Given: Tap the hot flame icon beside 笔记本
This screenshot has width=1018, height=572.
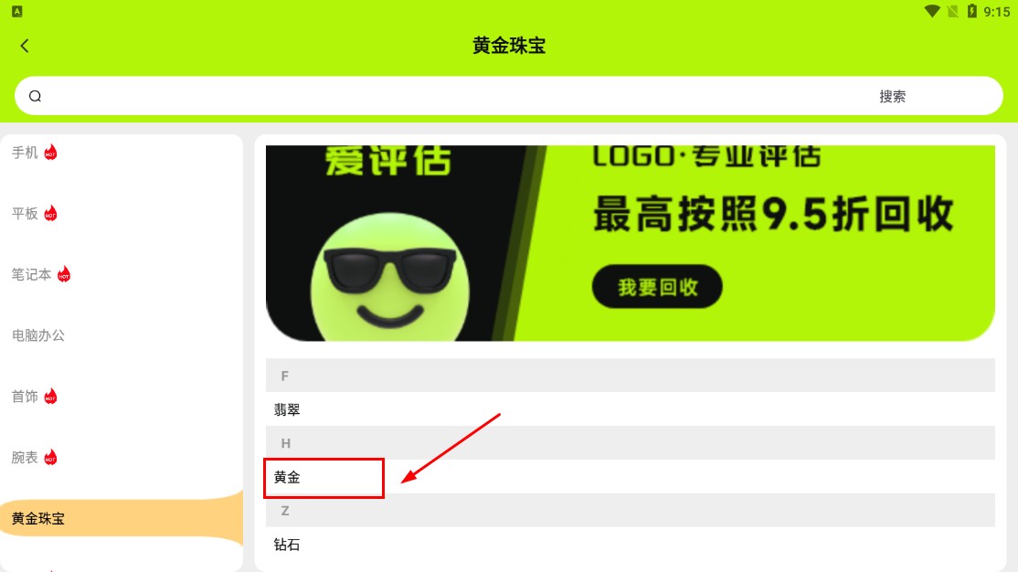Looking at the screenshot, I should pos(64,275).
